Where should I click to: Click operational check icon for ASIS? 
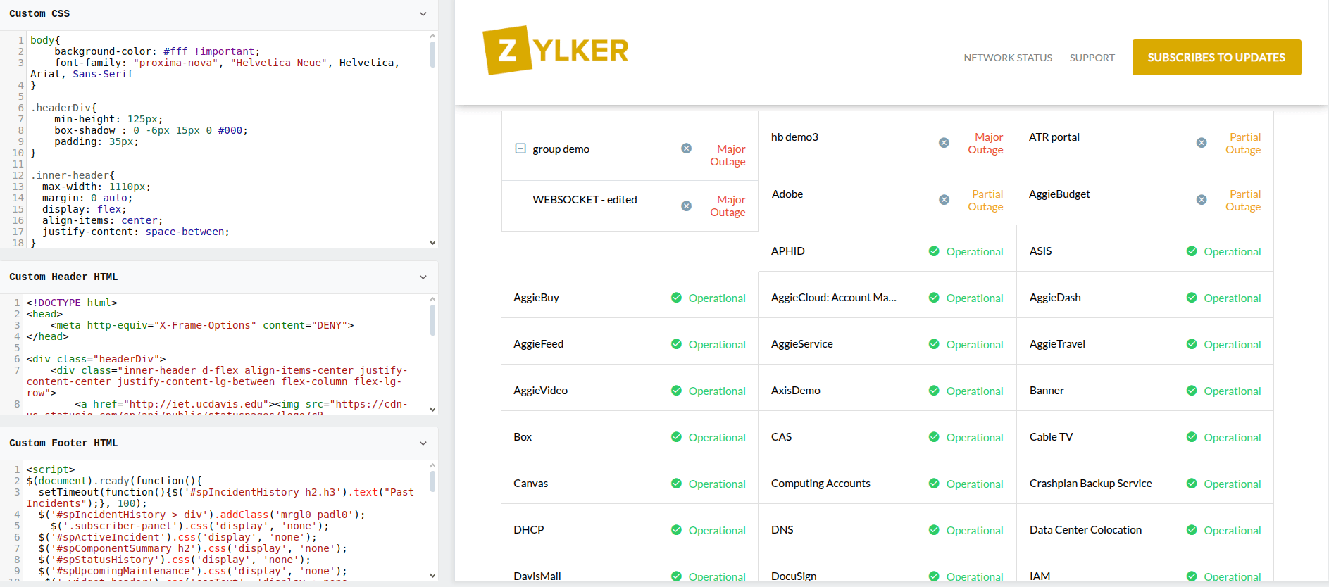1192,251
